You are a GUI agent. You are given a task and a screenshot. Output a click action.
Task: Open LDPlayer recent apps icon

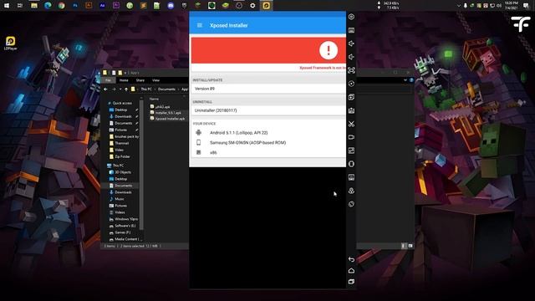(351, 282)
